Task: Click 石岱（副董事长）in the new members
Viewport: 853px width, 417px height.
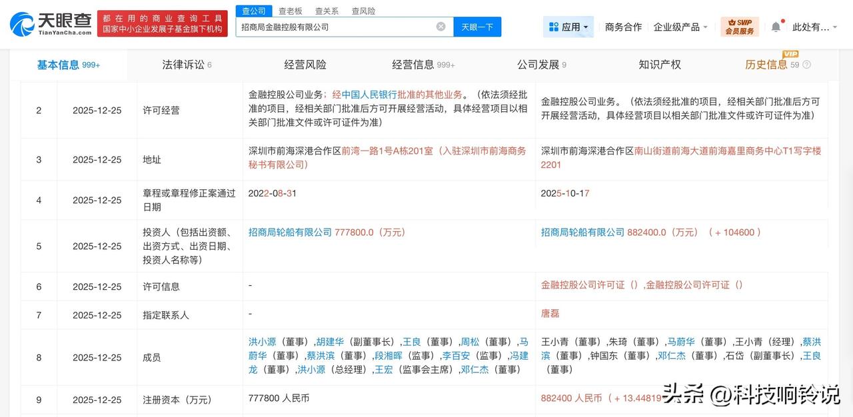Action: (x=760, y=356)
